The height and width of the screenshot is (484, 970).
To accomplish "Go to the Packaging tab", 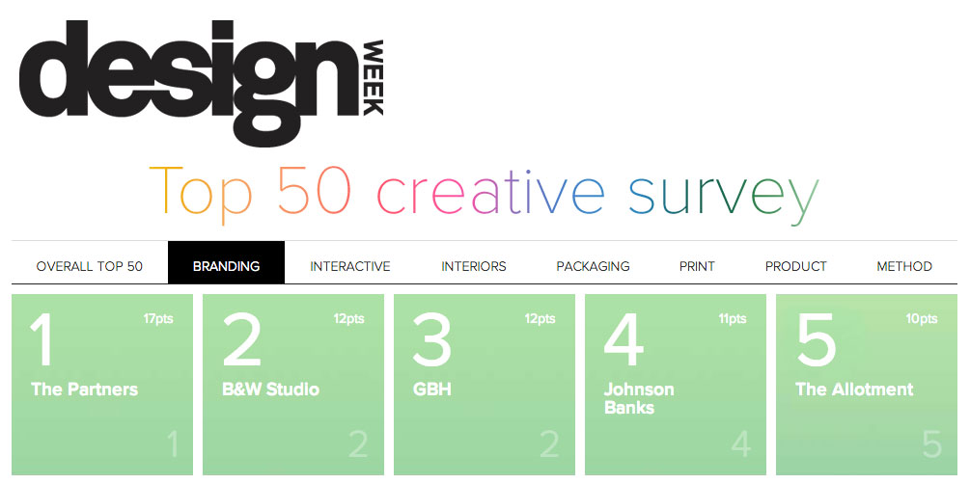I will click(x=593, y=266).
